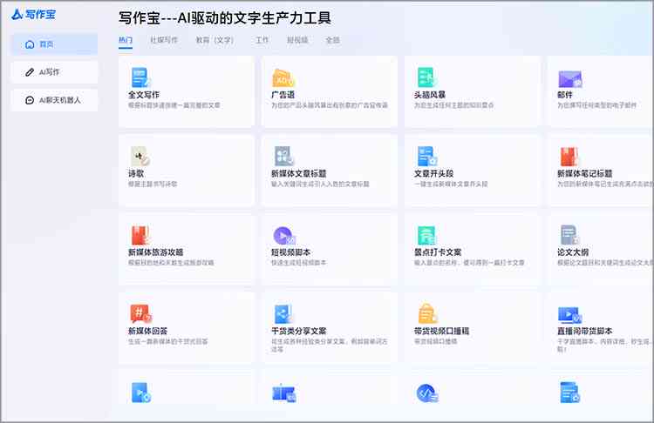654x423 pixels.
Task: Click the 全文写作 card title
Action: (144, 95)
